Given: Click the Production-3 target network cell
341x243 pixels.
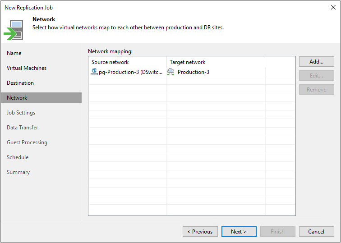Looking at the screenshot, I should [194, 72].
